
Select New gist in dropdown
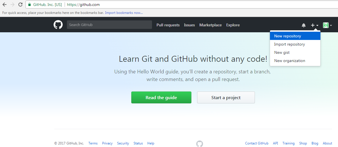[282, 52]
